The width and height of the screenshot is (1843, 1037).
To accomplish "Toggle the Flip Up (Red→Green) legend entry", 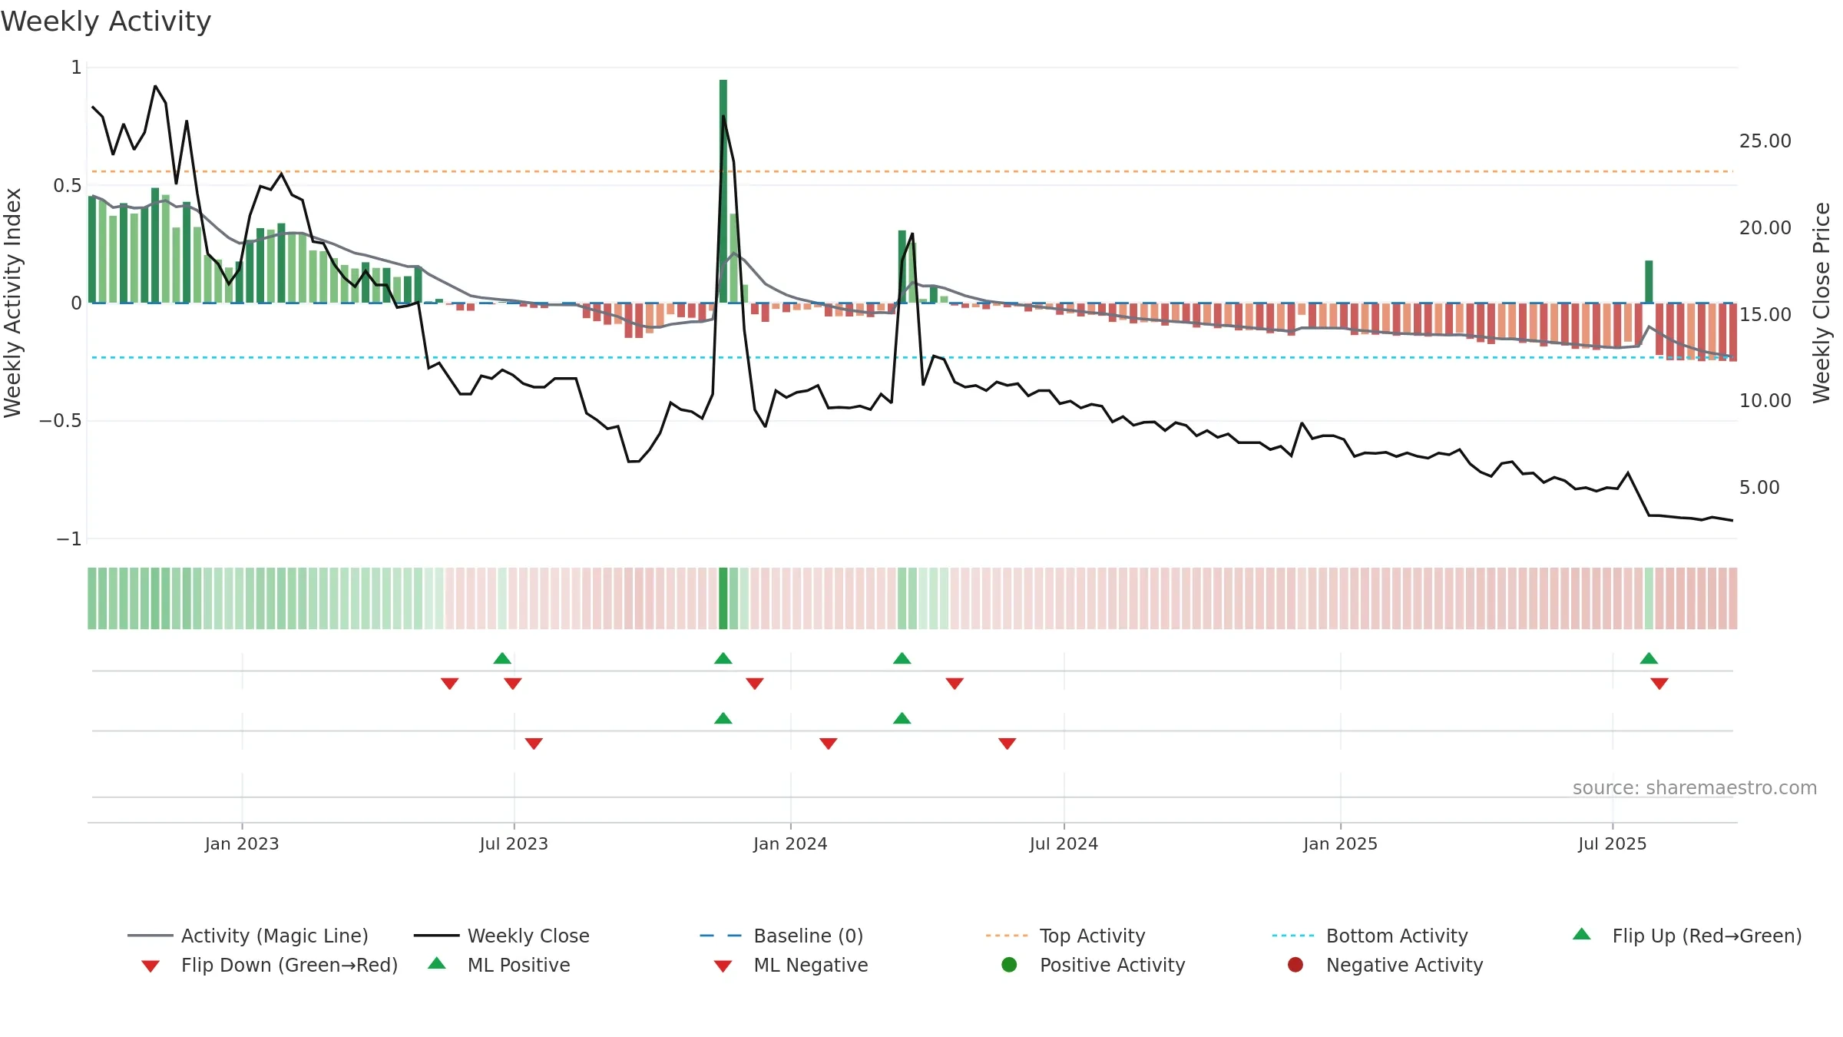I will tap(1687, 936).
